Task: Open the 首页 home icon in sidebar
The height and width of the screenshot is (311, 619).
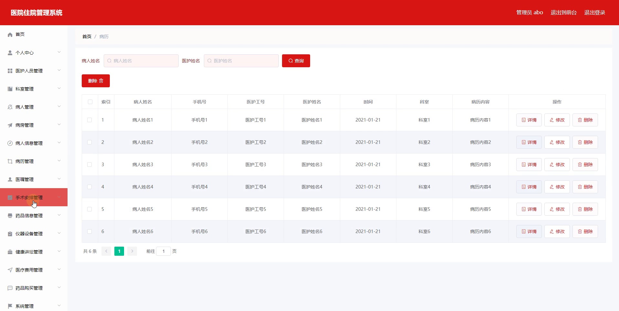Action: tap(10, 34)
